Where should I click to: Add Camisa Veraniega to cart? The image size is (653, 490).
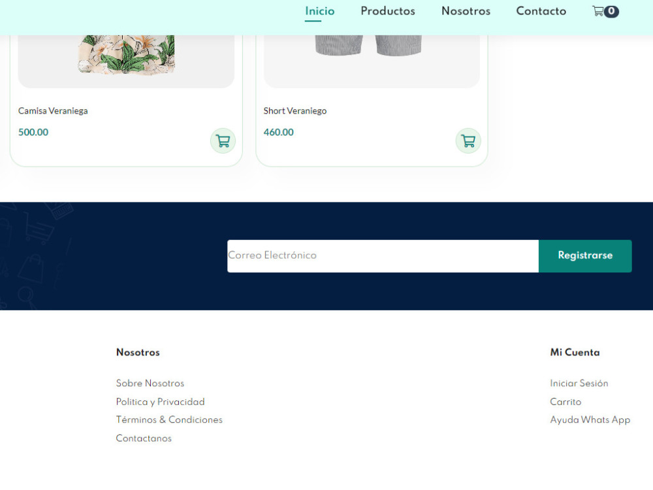pos(223,141)
